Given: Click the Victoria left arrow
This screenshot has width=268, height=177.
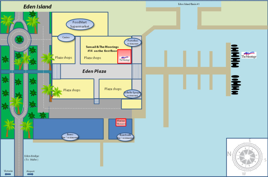Looking at the screenshot, I should 8,174.
